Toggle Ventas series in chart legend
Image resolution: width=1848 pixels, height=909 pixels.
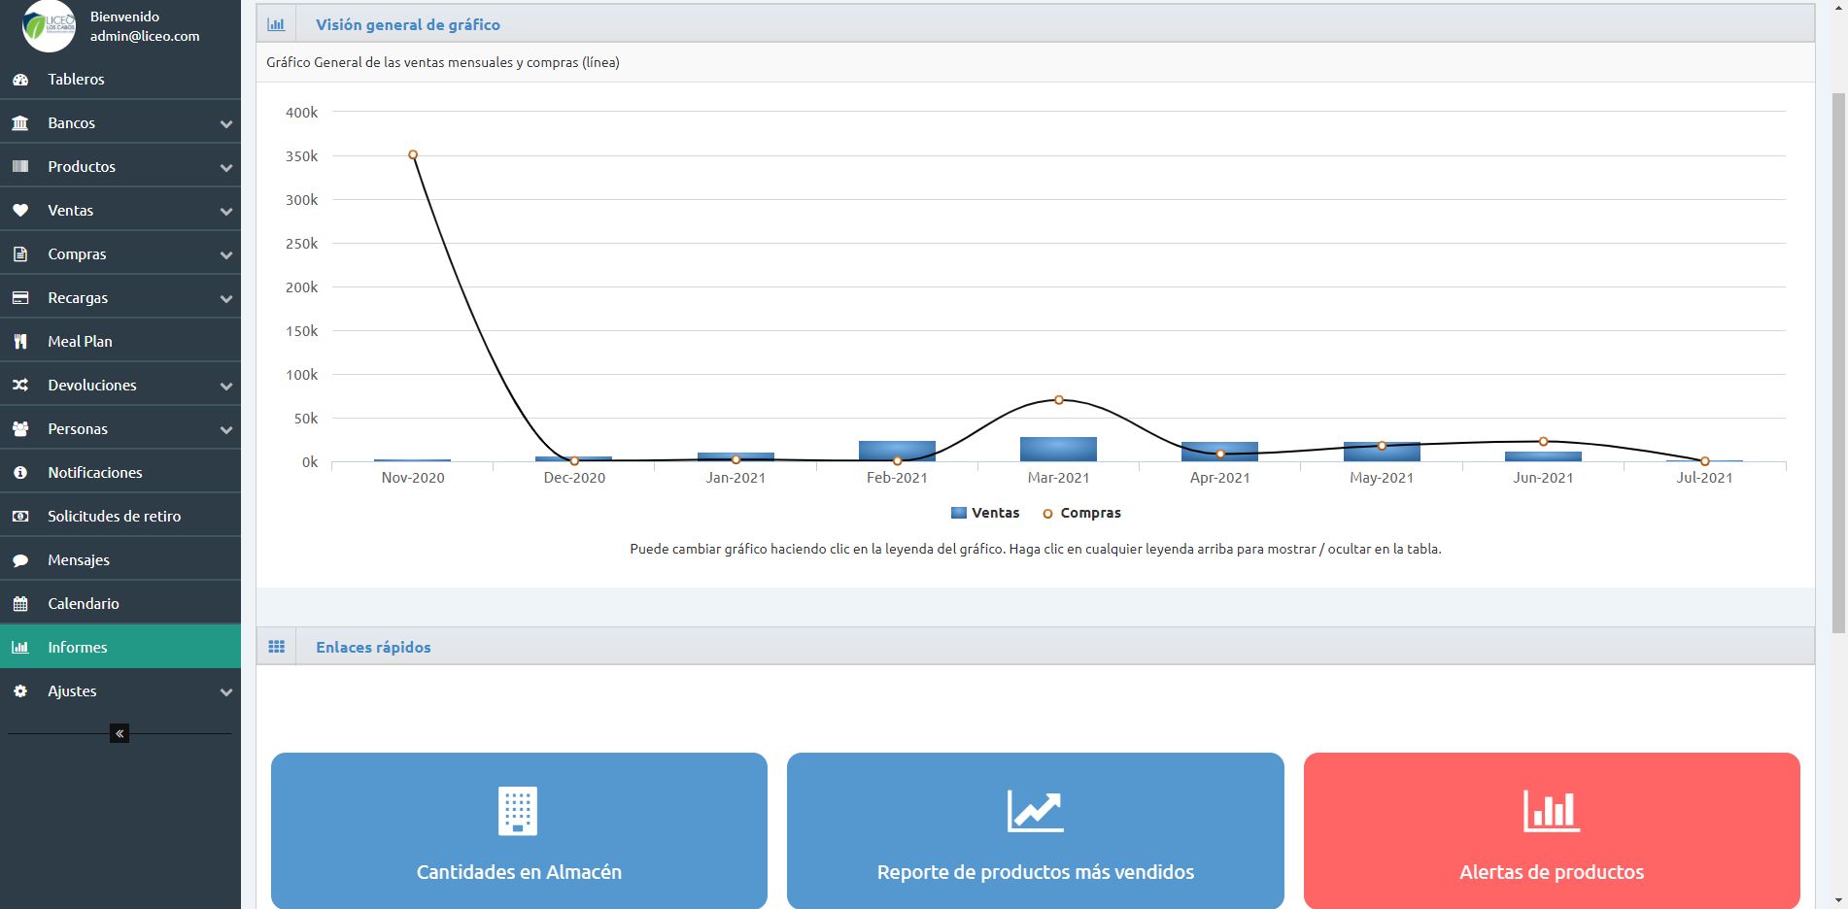(x=985, y=513)
